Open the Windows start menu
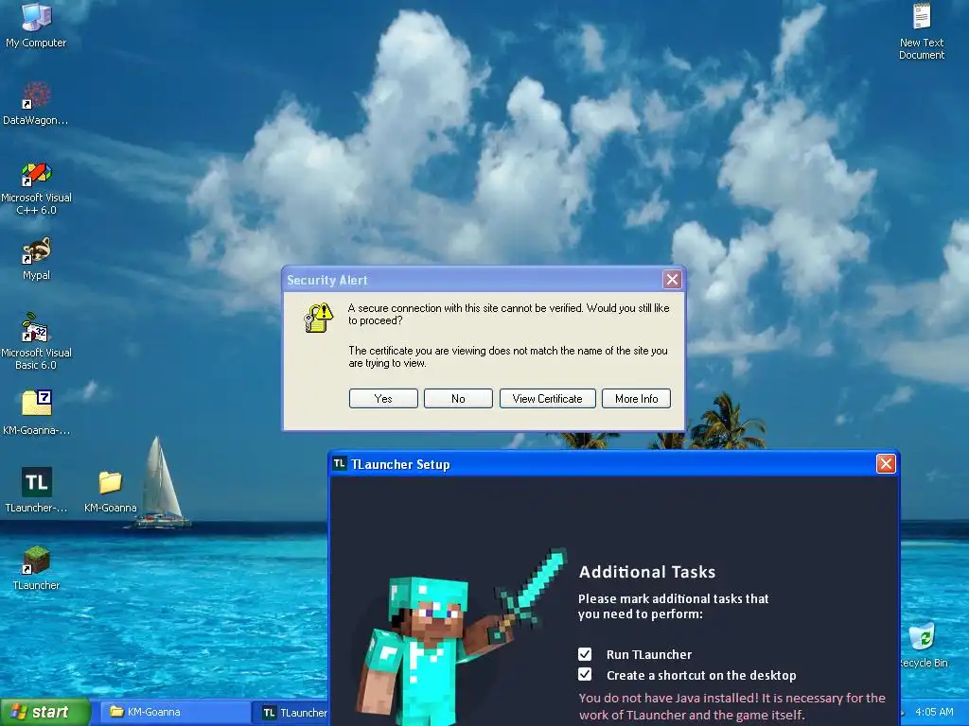The width and height of the screenshot is (969, 726). [44, 713]
